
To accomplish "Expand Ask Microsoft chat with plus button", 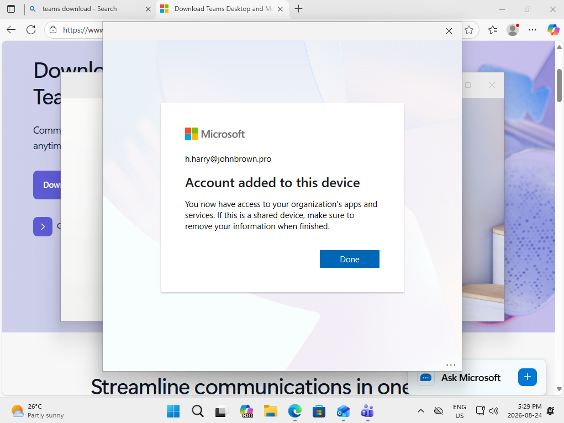I will 528,377.
